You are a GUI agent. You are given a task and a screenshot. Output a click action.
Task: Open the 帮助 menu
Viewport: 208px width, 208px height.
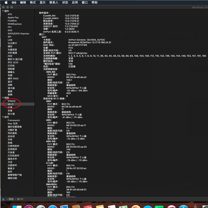94,2
